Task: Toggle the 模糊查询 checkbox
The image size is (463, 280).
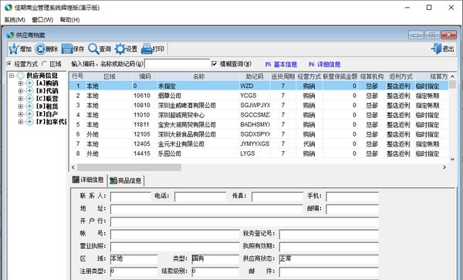Action: pyautogui.click(x=215, y=64)
